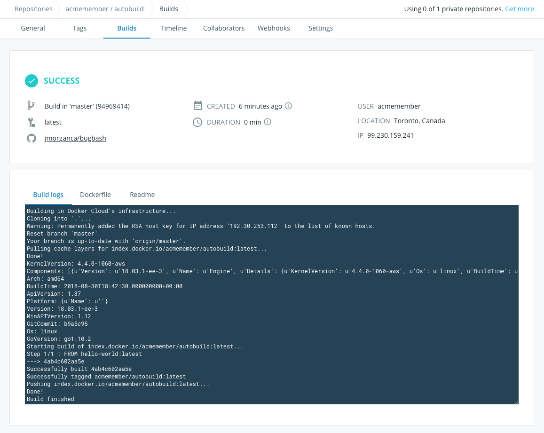The image size is (544, 433).
Task: Switch to the Timeline tab
Action: [173, 28]
